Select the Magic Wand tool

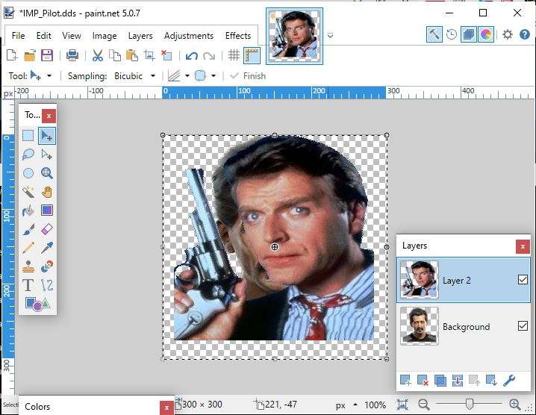[28, 192]
